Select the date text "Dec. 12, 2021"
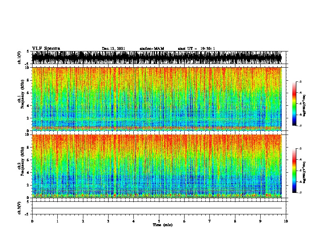The height and width of the screenshot is (248, 322). click(x=113, y=49)
